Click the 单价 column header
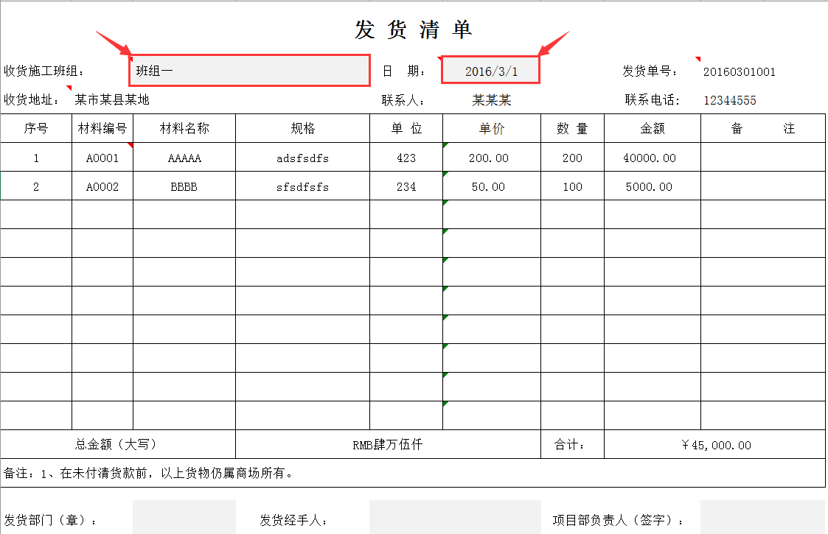 492,128
